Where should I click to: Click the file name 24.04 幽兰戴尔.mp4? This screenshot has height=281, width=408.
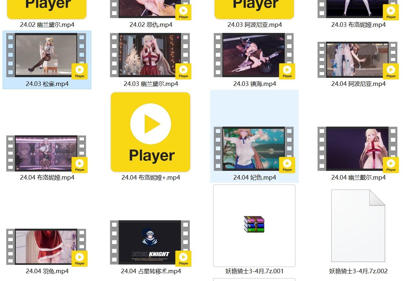pos(358,178)
